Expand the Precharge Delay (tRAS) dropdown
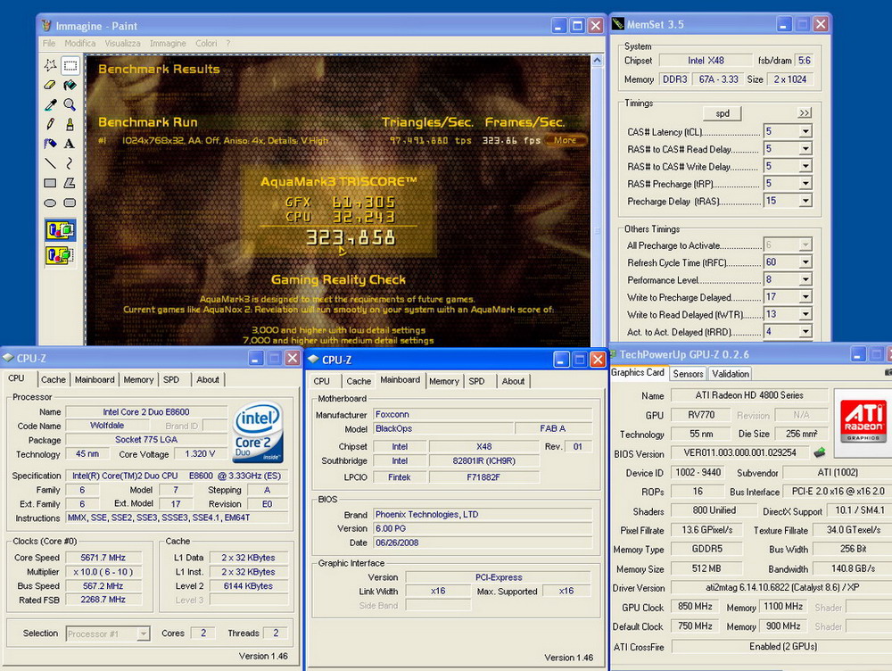This screenshot has height=671, width=892. tap(805, 201)
